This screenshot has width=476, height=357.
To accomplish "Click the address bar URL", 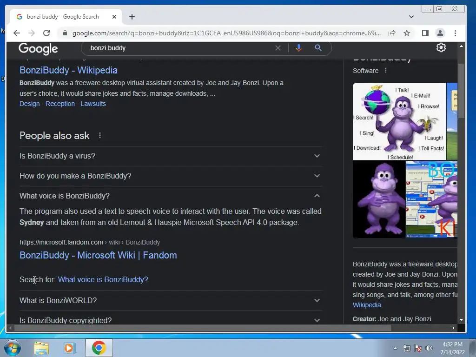I will point(226,33).
